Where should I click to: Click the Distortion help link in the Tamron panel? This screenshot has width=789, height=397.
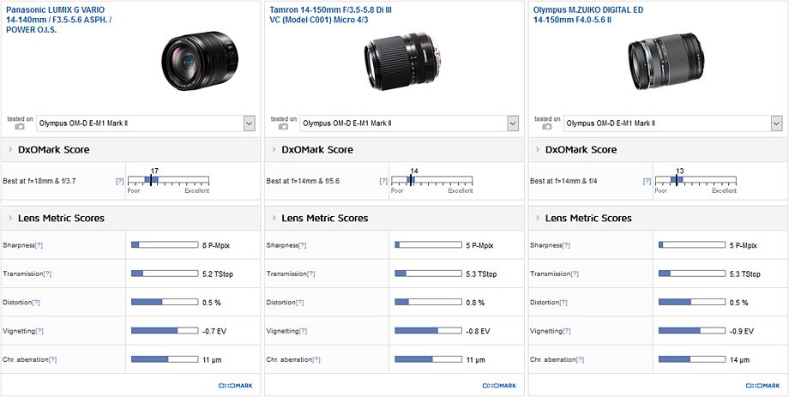tap(299, 303)
